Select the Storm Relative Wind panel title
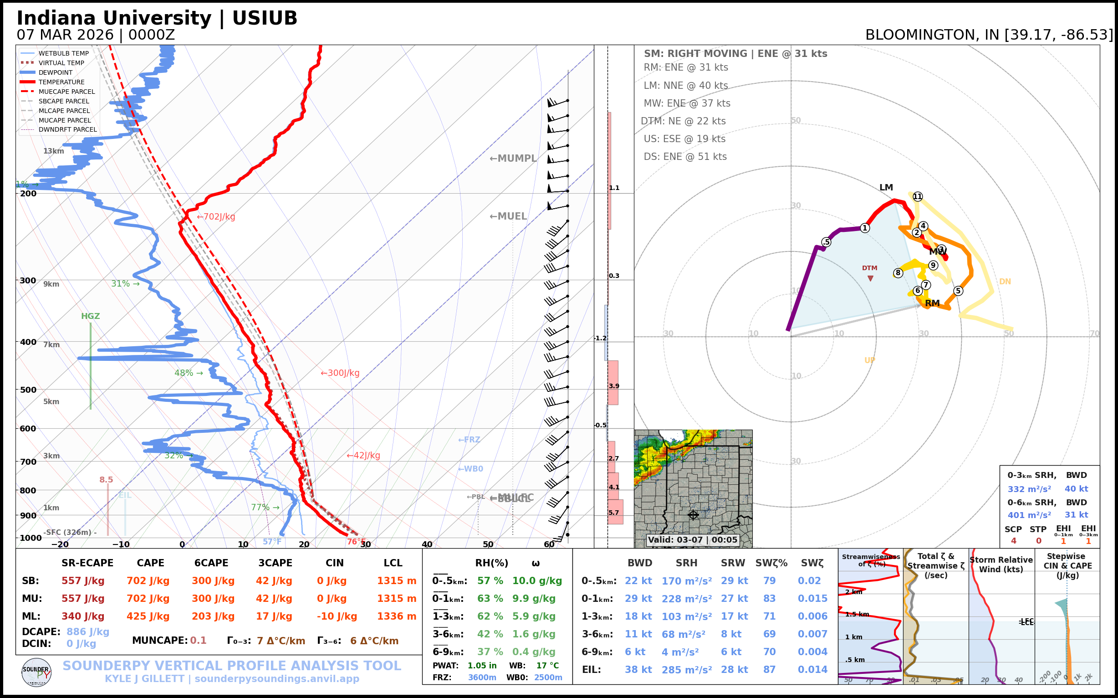 coord(1001,565)
